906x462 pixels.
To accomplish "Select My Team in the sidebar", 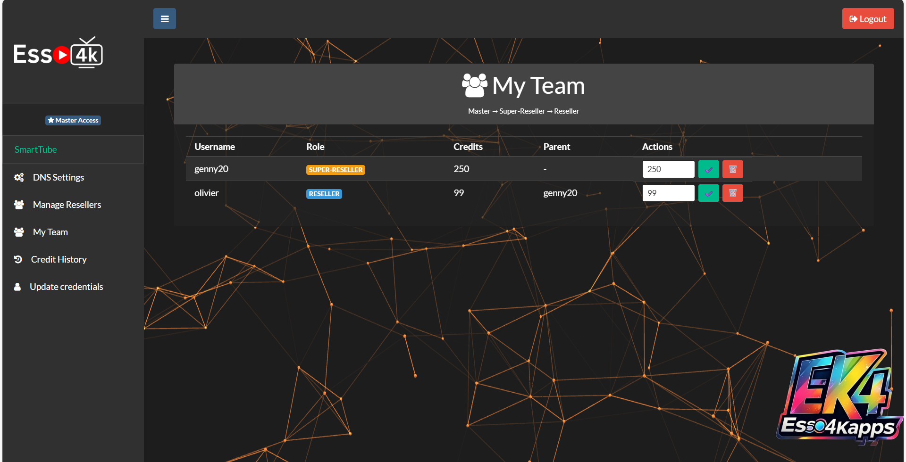I will pyautogui.click(x=50, y=232).
